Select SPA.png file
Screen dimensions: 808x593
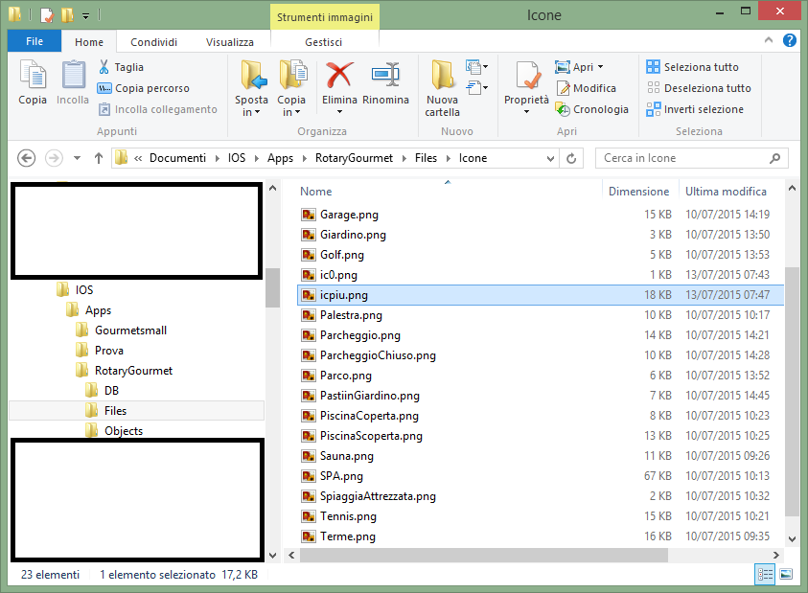point(541,476)
